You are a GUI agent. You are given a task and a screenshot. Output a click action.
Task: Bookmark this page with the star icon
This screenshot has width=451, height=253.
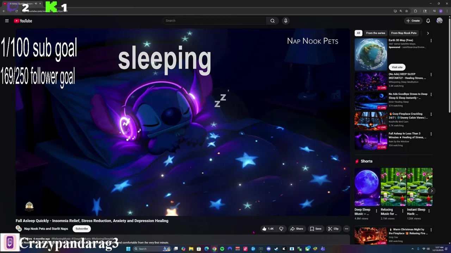point(407,11)
